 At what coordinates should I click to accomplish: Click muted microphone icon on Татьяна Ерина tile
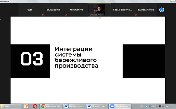[43, 15]
